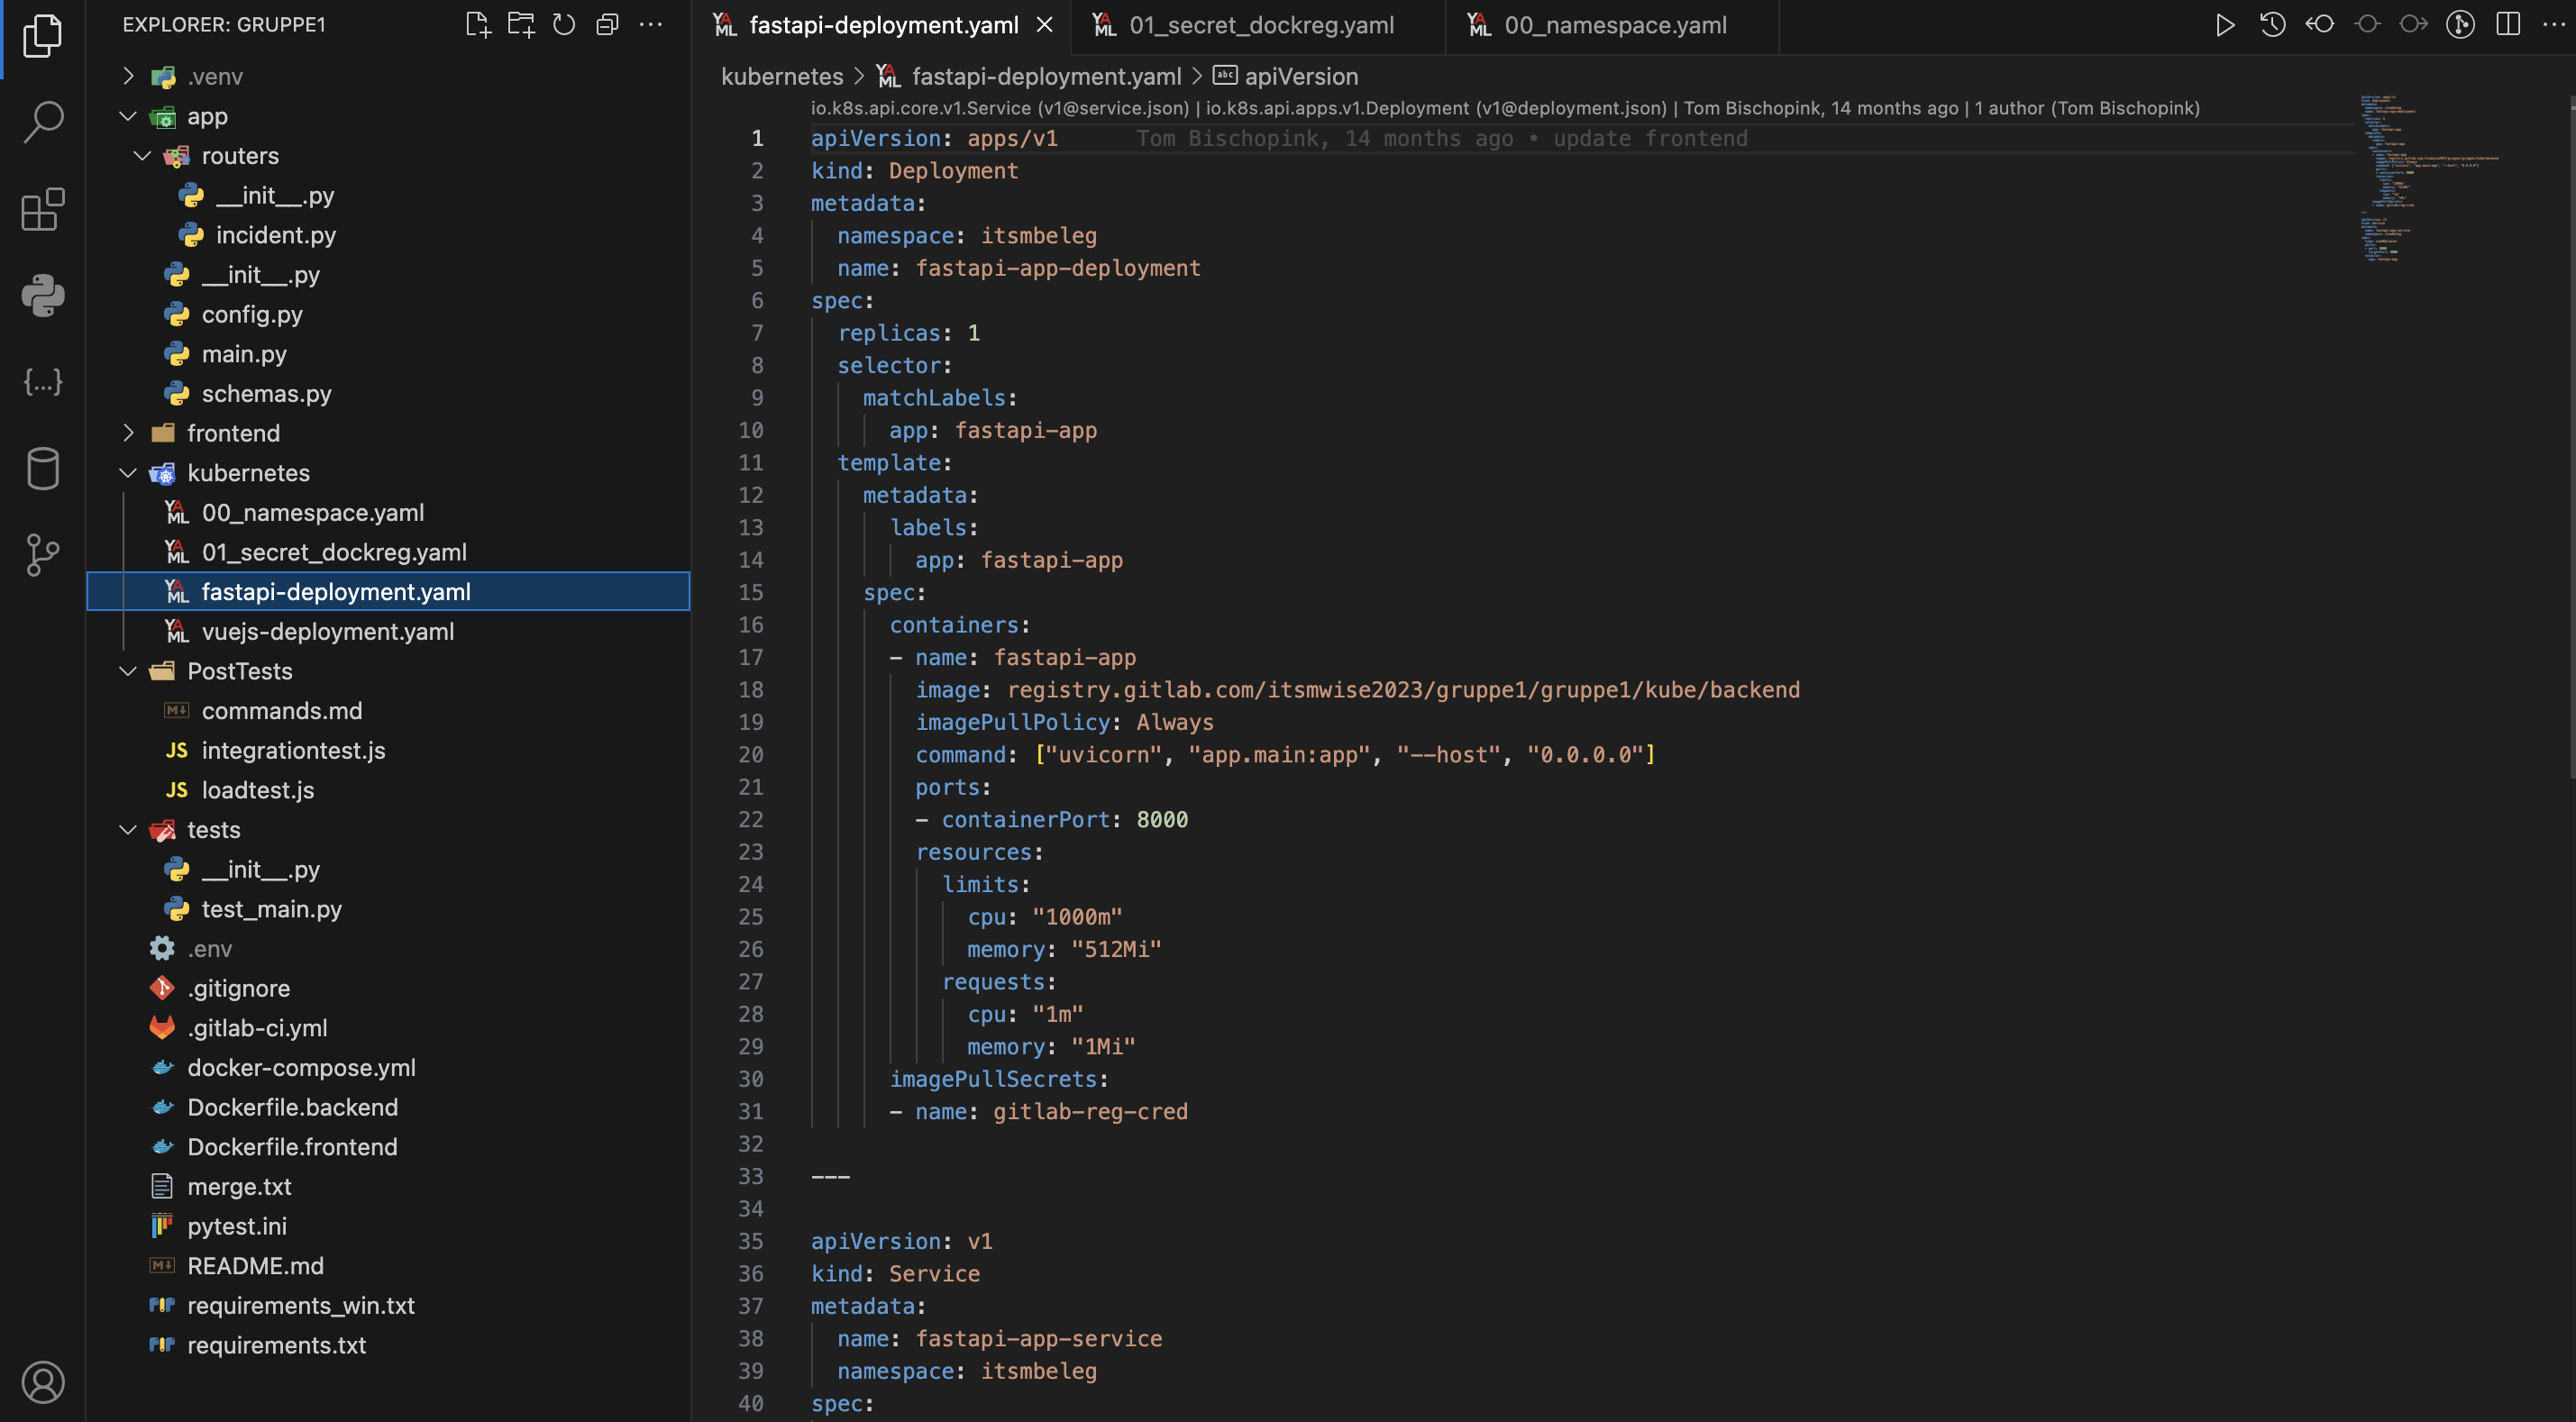
Task: Open test_main.py file
Action: click(x=388, y=909)
